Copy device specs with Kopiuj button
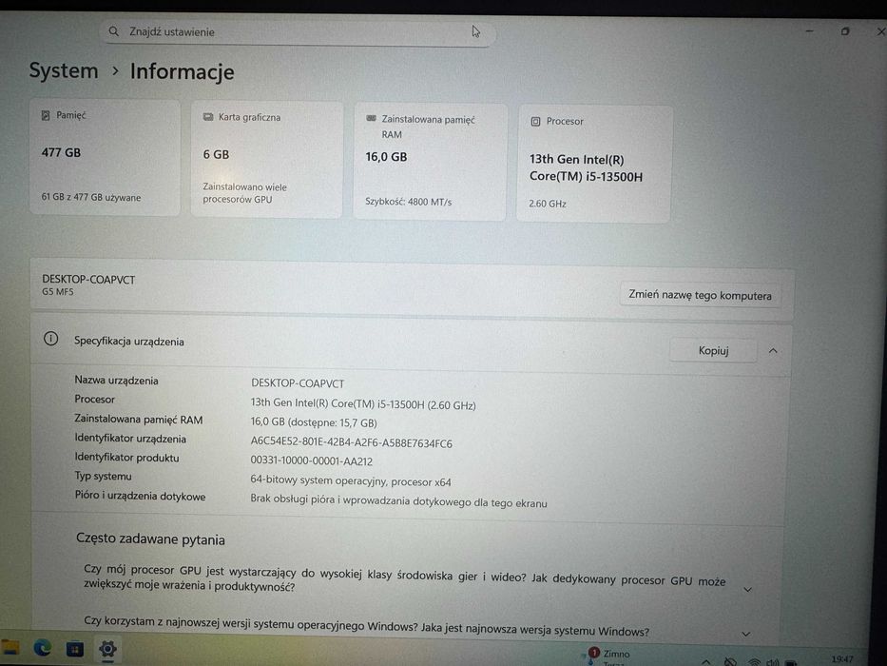Viewport: 887px width, 666px height. [x=713, y=350]
